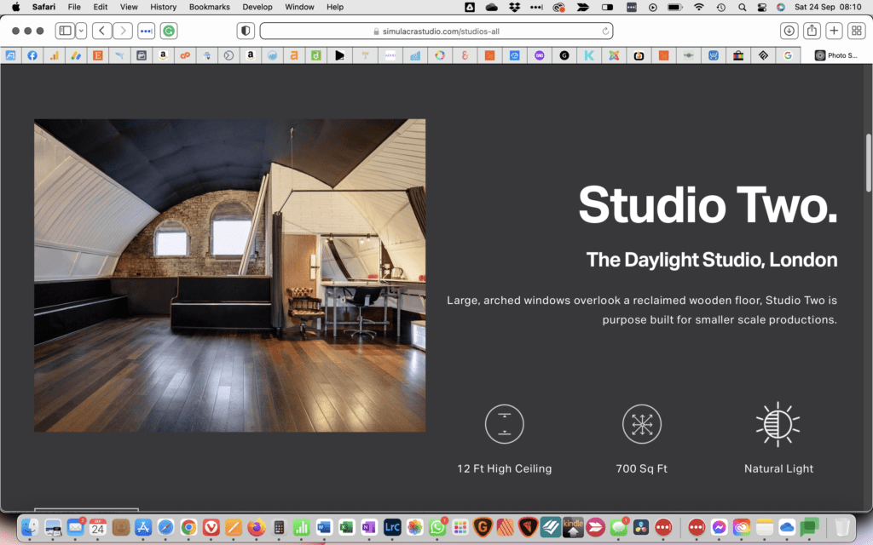Open Messenger from the Dock
The image size is (873, 545).
pyautogui.click(x=719, y=526)
